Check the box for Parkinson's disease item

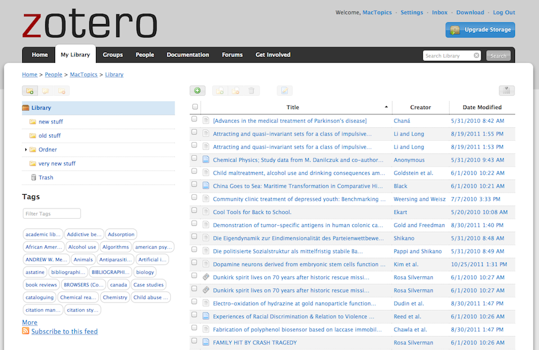194,119
